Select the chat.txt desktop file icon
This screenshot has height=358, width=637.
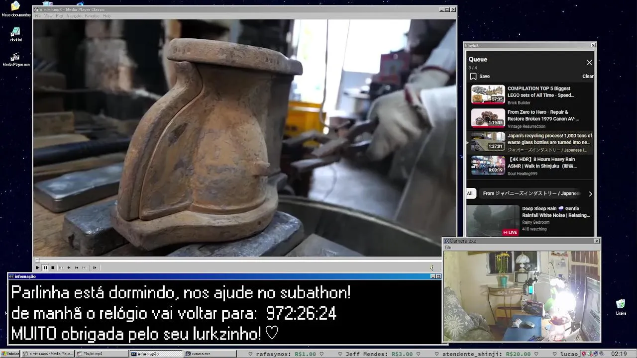coord(16,34)
